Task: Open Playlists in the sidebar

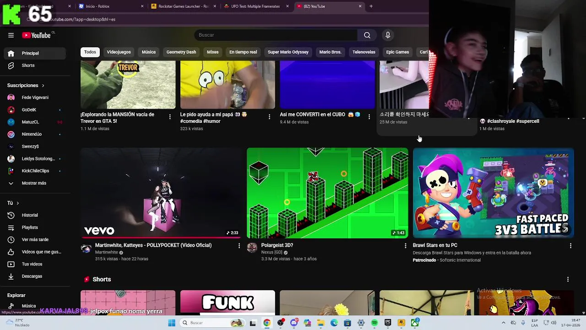Action: (x=35, y=227)
